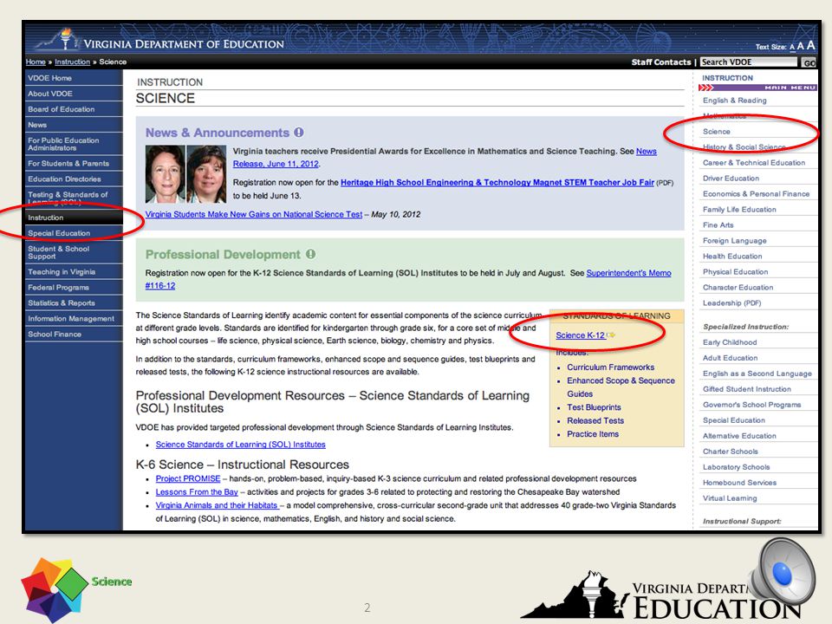Open Project PROMISE link
Screen dimensions: 832x624
click(188, 478)
